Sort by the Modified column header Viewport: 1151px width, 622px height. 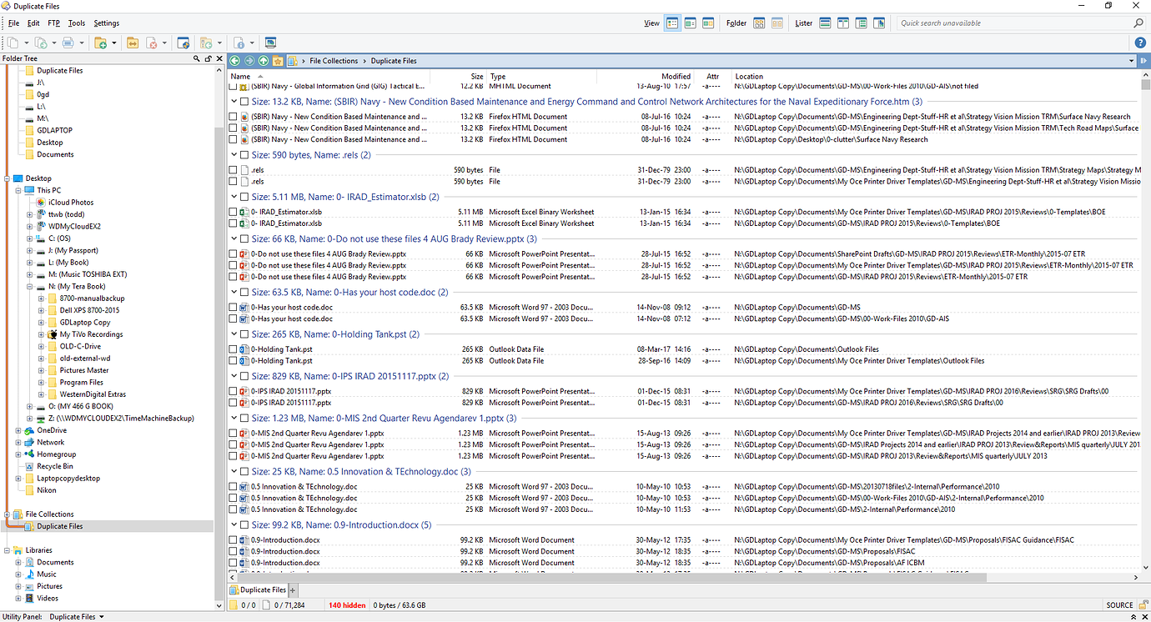coord(676,76)
